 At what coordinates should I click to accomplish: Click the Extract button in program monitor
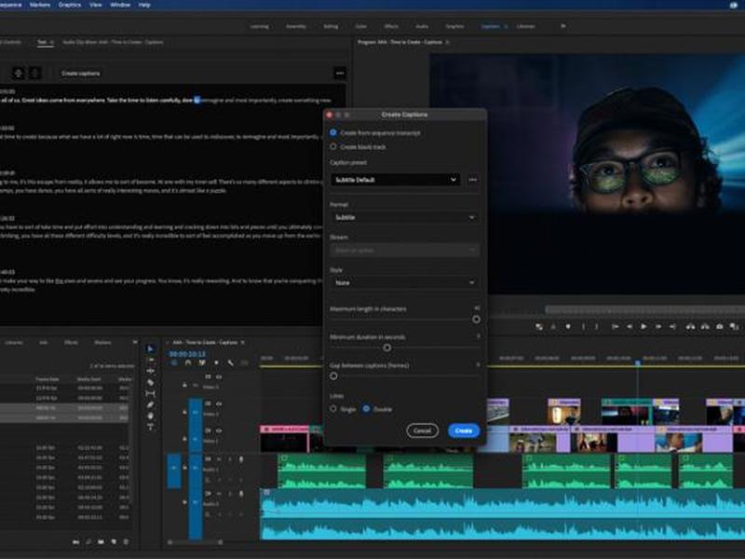pyautogui.click(x=705, y=327)
